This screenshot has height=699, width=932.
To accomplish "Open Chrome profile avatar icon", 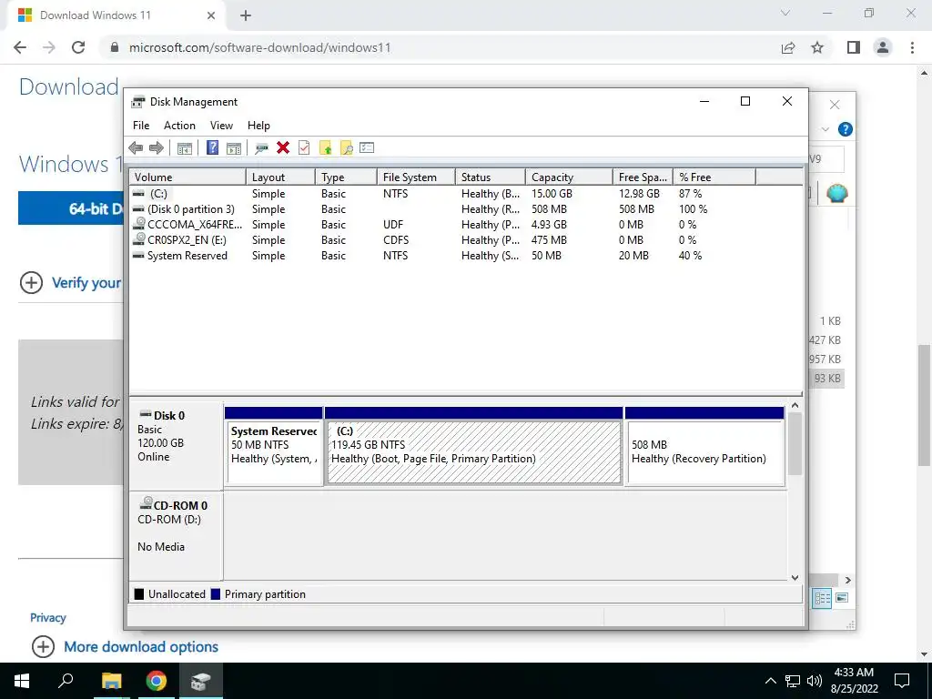I will (883, 47).
